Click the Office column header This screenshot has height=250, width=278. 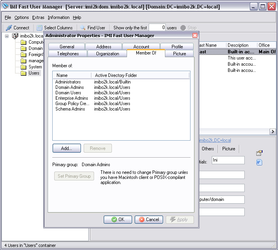pyautogui.click(x=267, y=45)
